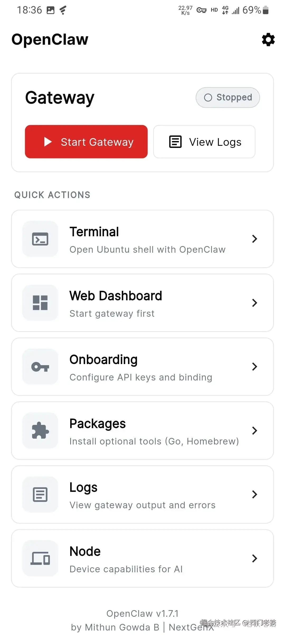Image resolution: width=285 pixels, height=635 pixels.
Task: Tap the OpenClaw v1.7.1 version text
Action: [142, 613]
